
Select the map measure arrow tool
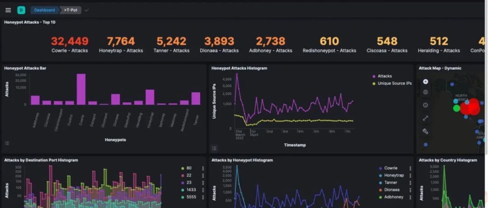(426, 118)
